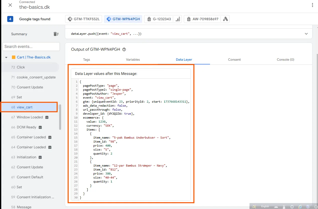Select event 59 Consent Initialization
This screenshot has height=209, width=318.
pos(30,197)
